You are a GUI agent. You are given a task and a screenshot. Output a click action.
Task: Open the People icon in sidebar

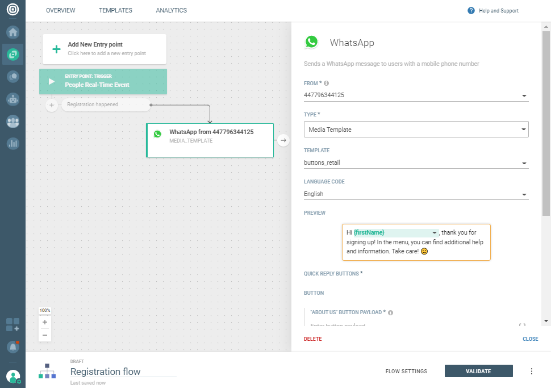[12, 121]
